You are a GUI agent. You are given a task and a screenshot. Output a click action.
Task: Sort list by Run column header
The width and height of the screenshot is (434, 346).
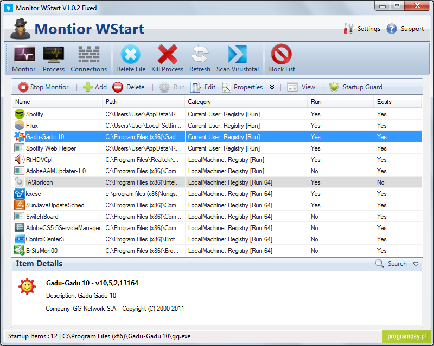(341, 102)
